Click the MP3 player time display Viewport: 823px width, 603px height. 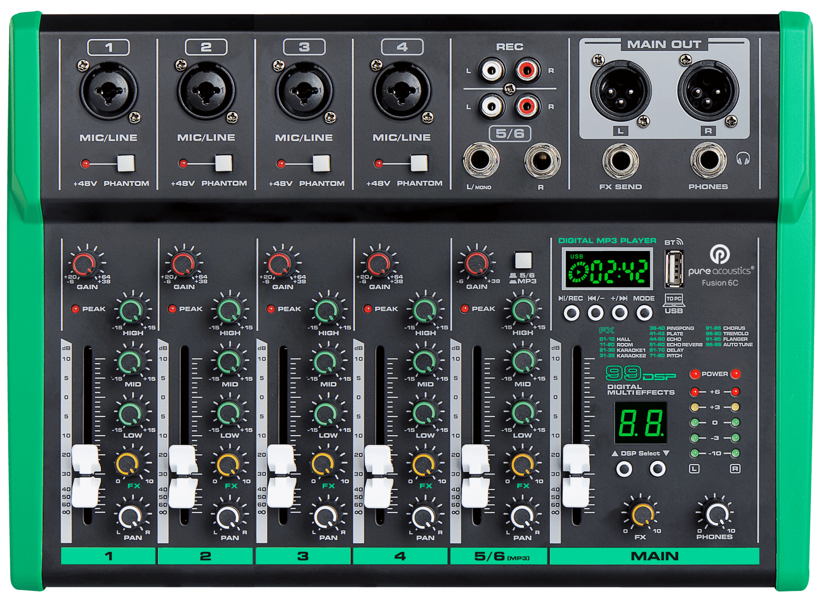click(607, 269)
